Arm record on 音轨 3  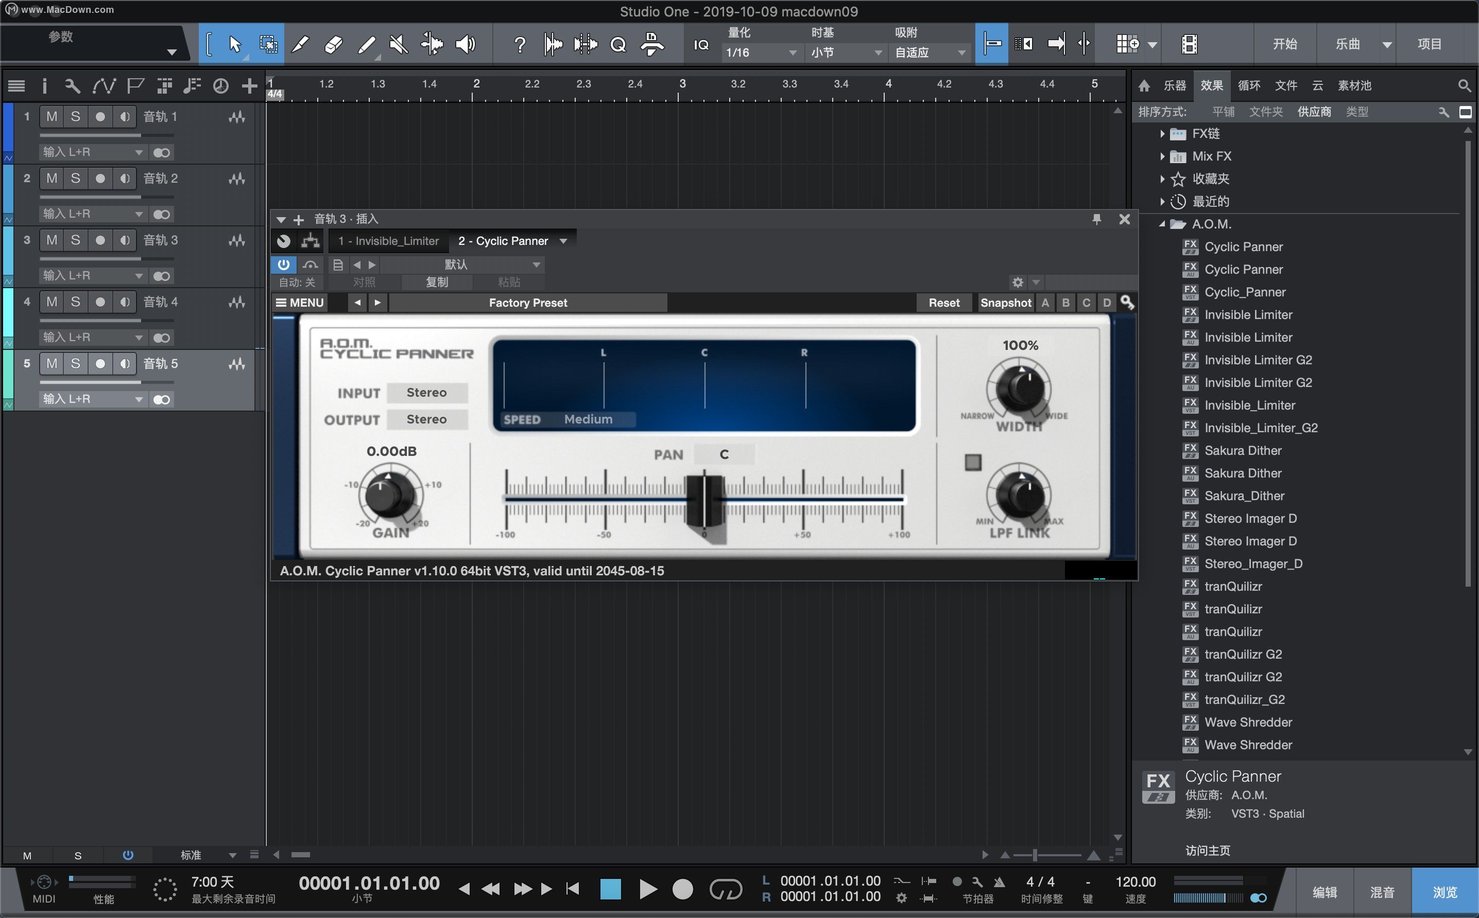pos(100,240)
